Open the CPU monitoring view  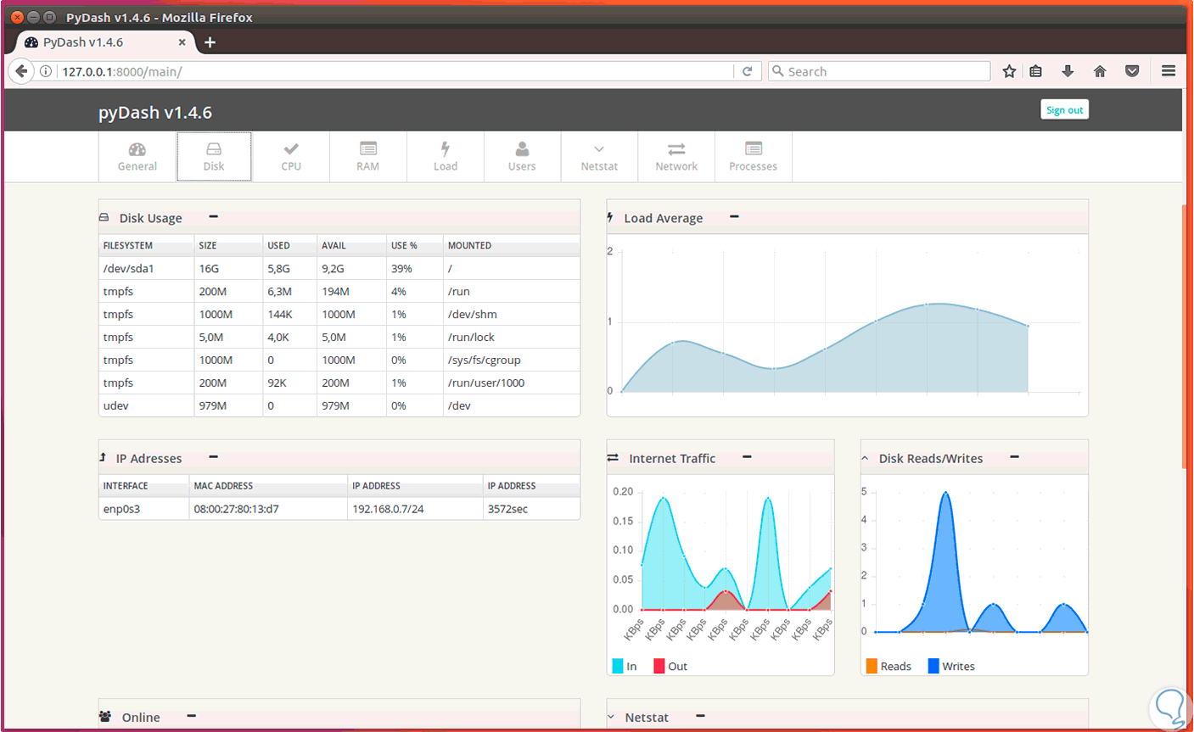291,156
